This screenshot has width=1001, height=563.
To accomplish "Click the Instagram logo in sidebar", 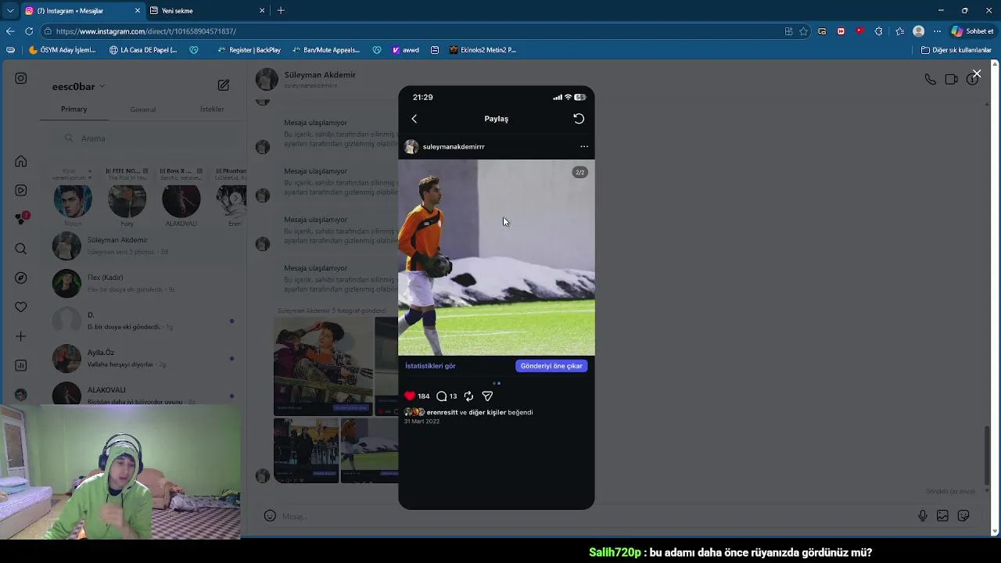I will [21, 78].
